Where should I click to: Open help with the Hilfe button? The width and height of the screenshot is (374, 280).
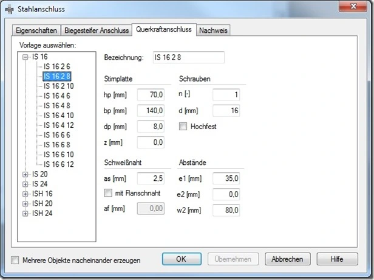click(337, 259)
